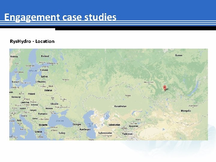Click the Moscow city label

tap(66, 79)
